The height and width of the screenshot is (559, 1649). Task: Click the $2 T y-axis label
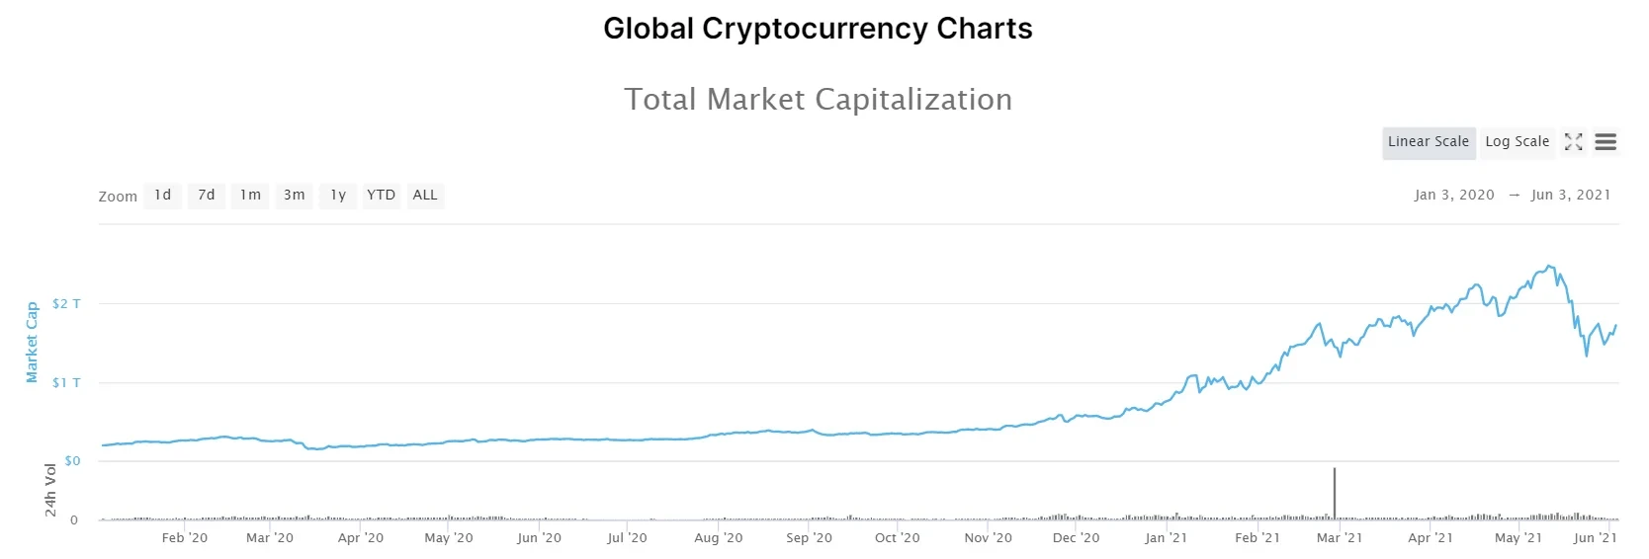[x=66, y=304]
